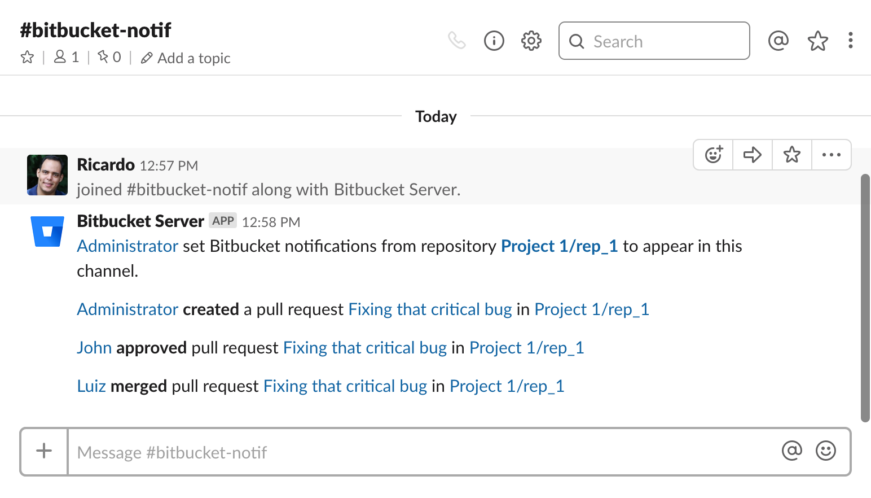The height and width of the screenshot is (498, 871).
Task: Insert a mention with composer @ icon
Action: [x=792, y=451]
